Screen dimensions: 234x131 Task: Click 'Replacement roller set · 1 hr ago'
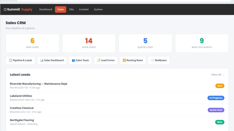click(27, 100)
